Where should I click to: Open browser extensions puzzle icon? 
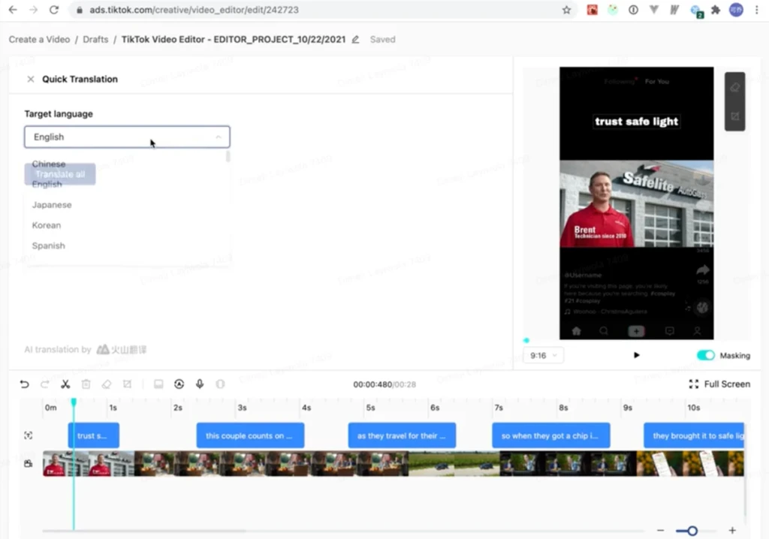pyautogui.click(x=716, y=10)
